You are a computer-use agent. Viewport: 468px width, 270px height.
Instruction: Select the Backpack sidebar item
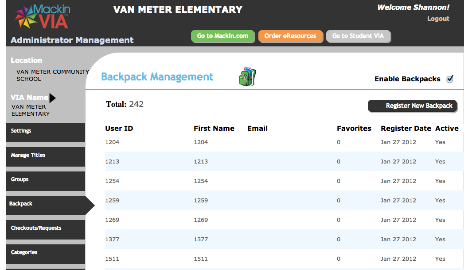coord(45,204)
